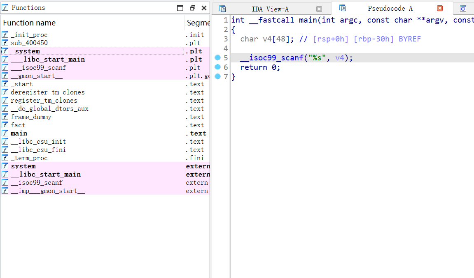Close the Pseudocode-A tab
474x278 pixels.
coord(440,9)
